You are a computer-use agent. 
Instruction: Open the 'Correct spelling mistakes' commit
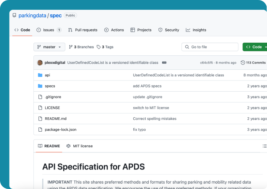(x=155, y=119)
